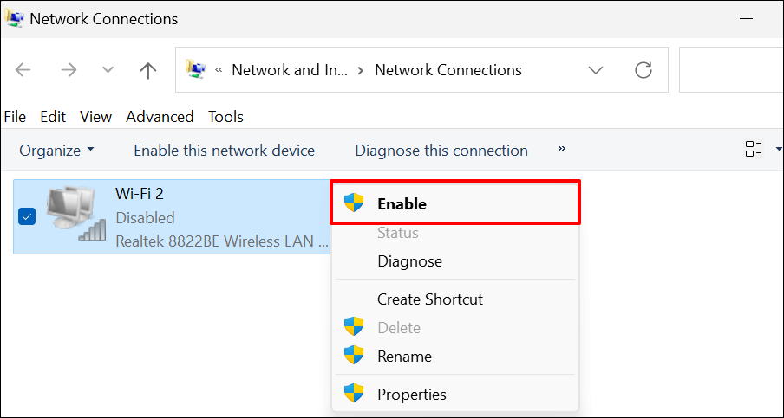Open the Organize dropdown menu
This screenshot has height=418, width=784.
point(56,151)
